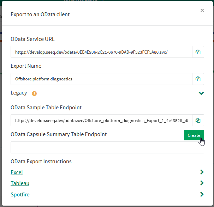
Task: Close the Export to OData dialog
Action: (x=202, y=11)
